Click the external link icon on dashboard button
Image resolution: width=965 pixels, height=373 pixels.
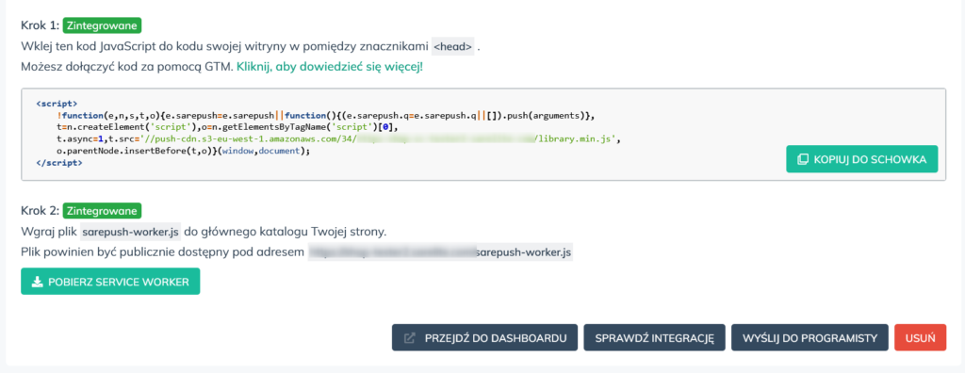(409, 338)
